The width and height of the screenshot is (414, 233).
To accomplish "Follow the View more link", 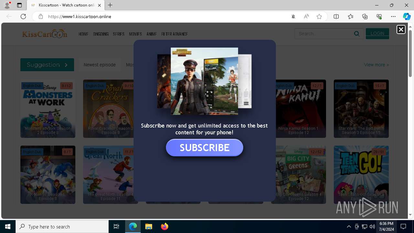I will click(376, 65).
